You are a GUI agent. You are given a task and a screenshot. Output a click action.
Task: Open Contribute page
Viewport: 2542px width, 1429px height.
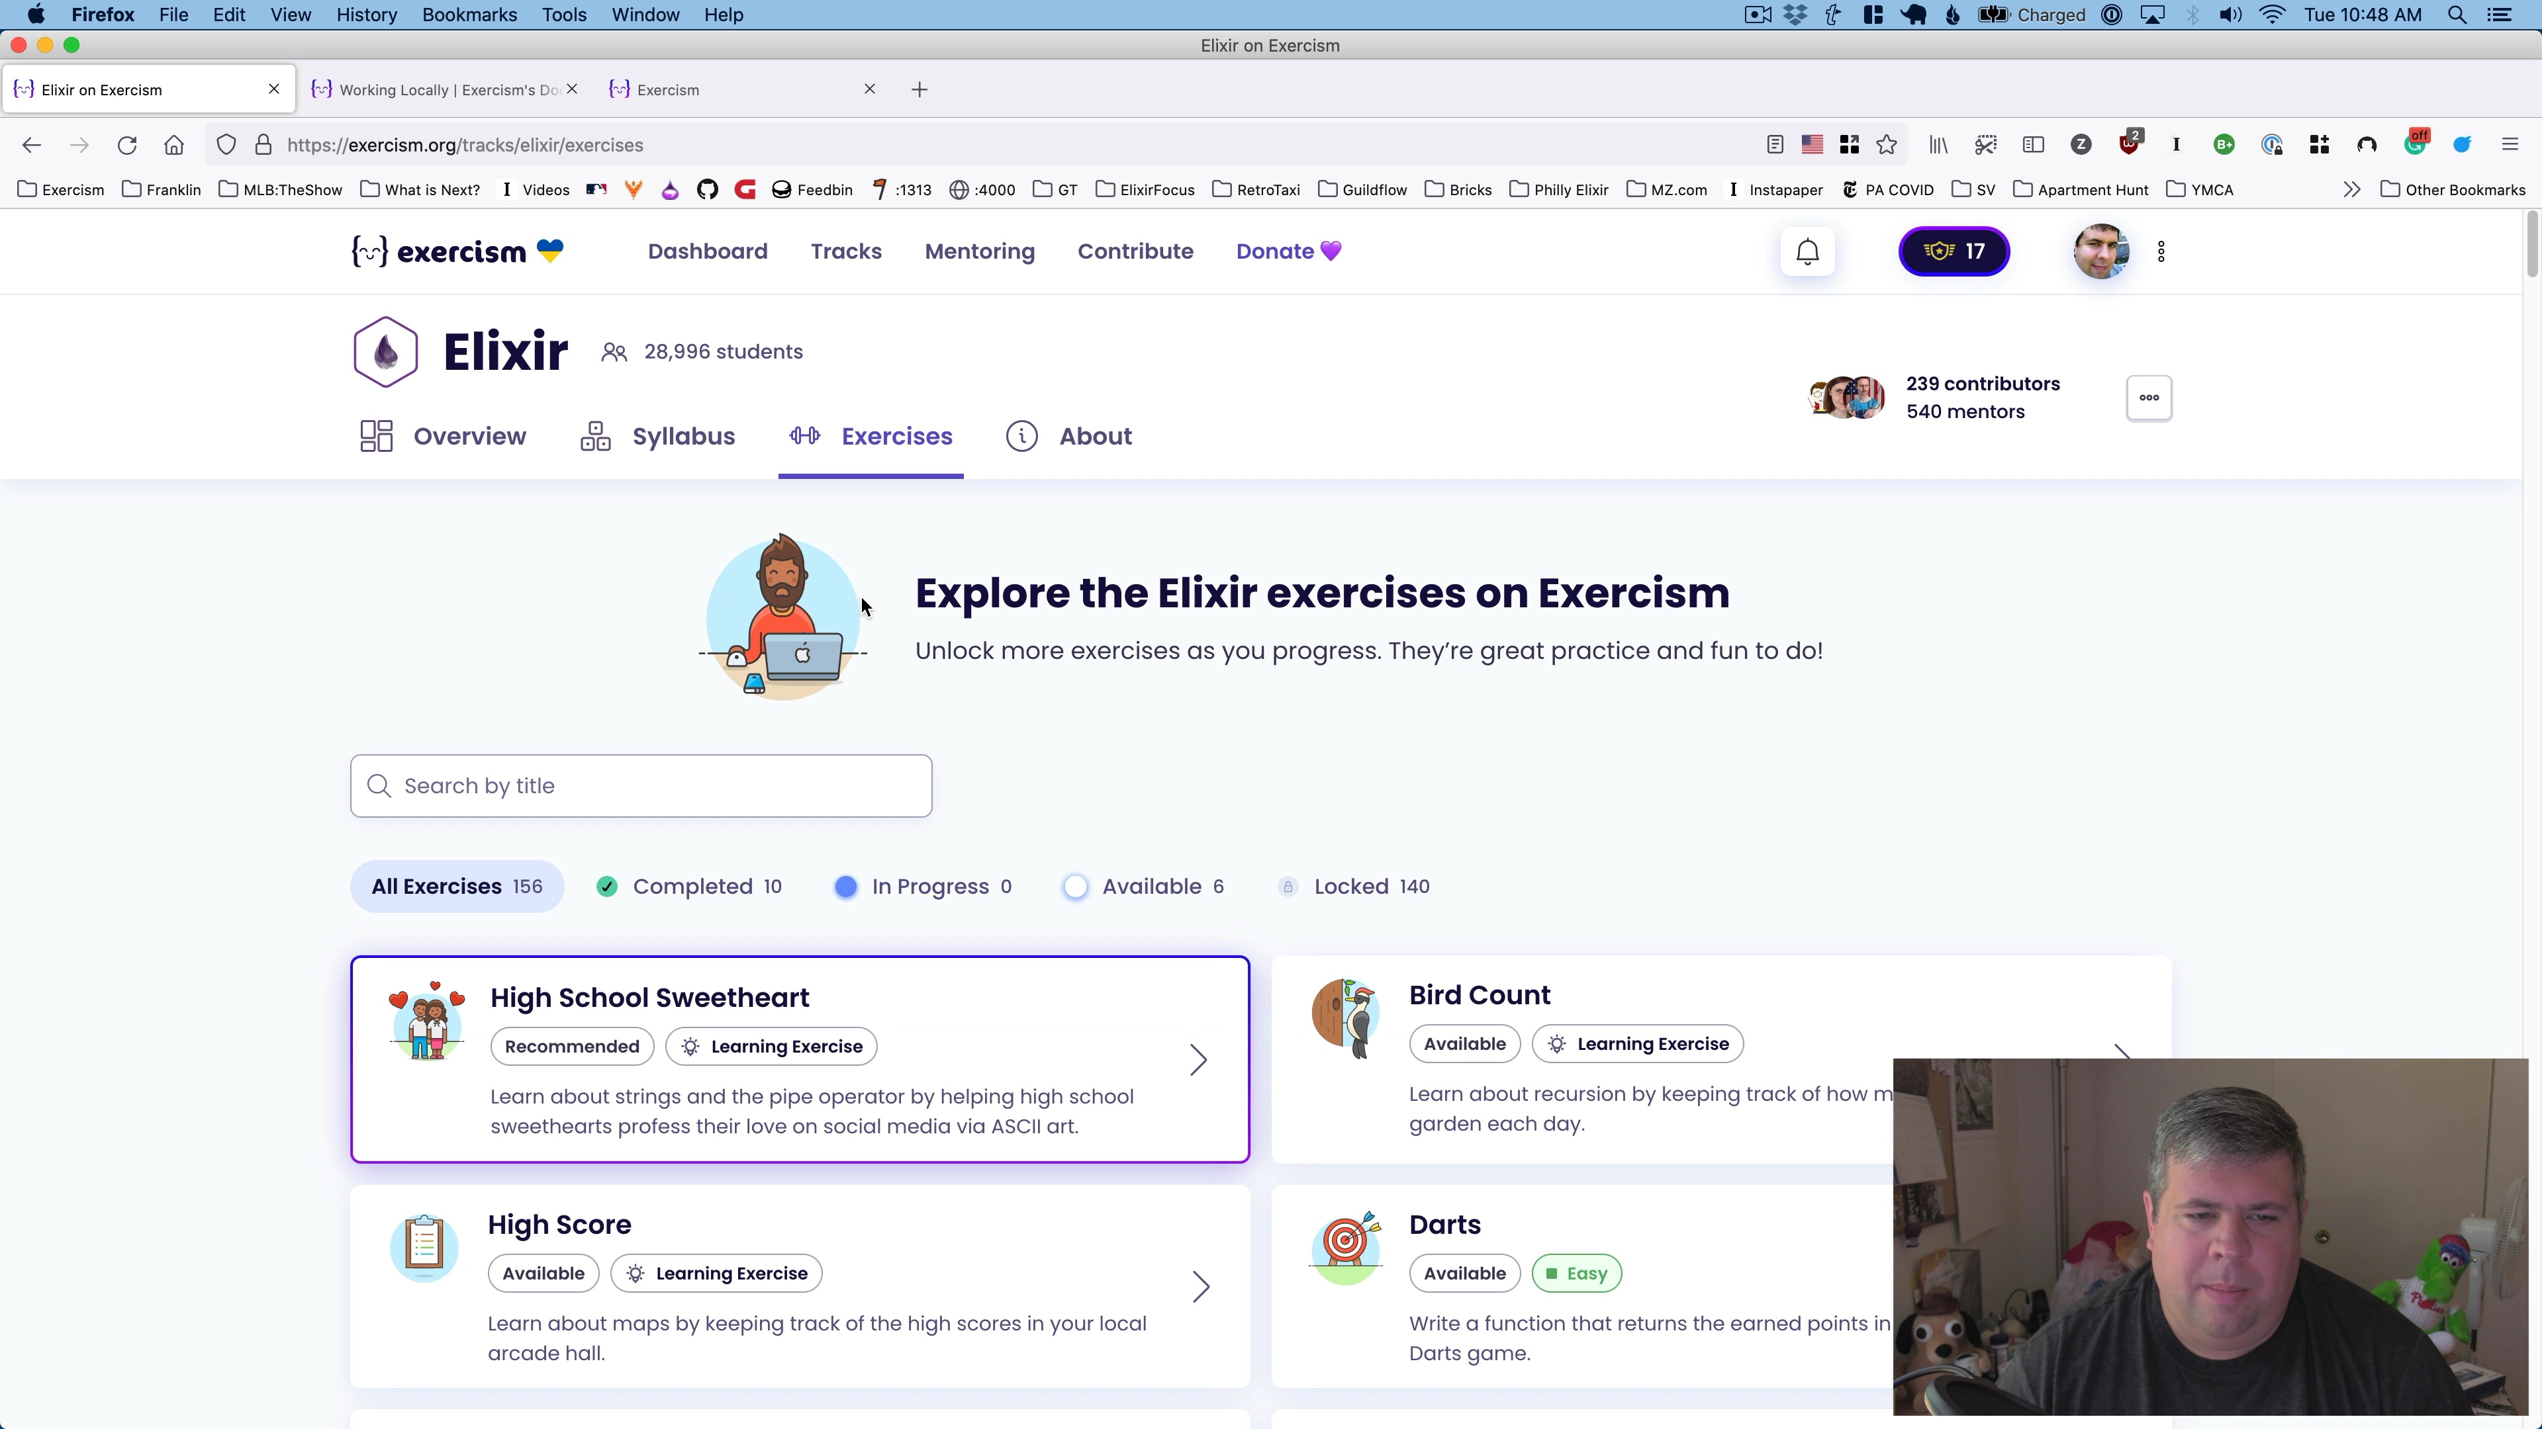pos(1135,251)
